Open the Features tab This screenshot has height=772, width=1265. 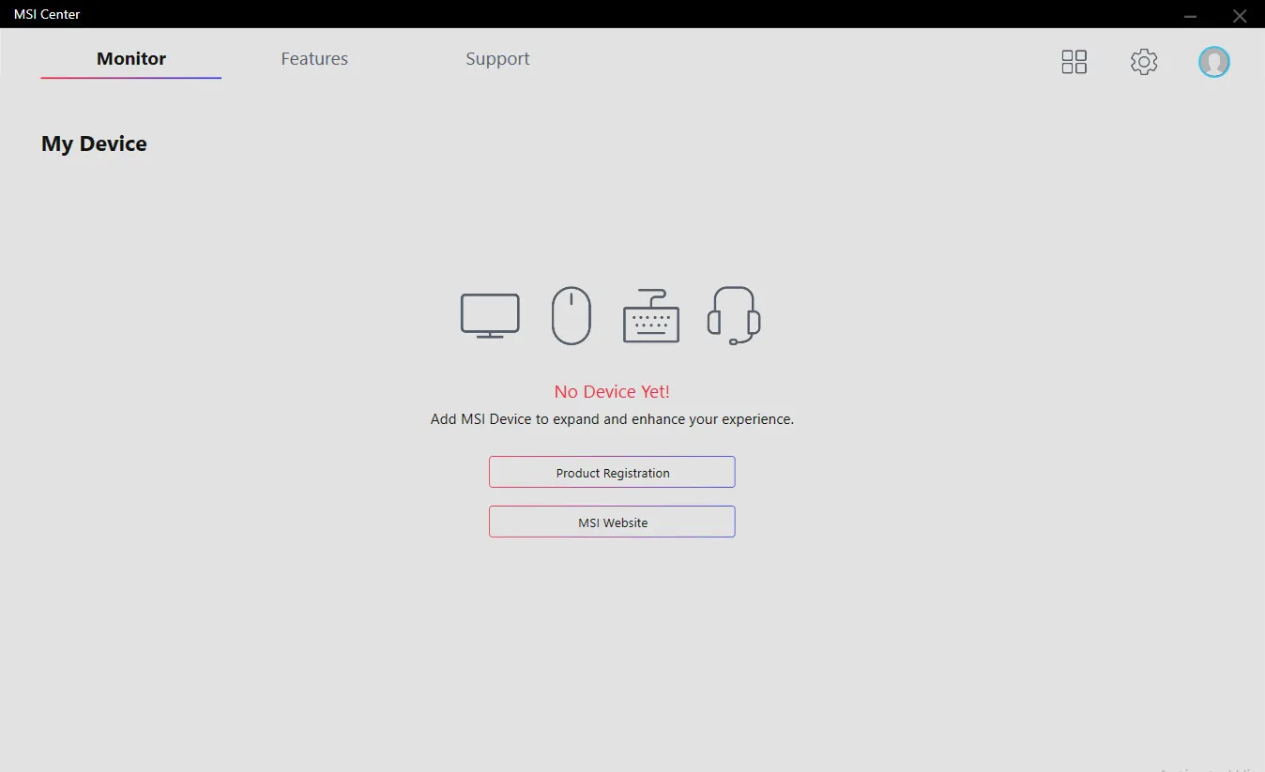coord(314,58)
